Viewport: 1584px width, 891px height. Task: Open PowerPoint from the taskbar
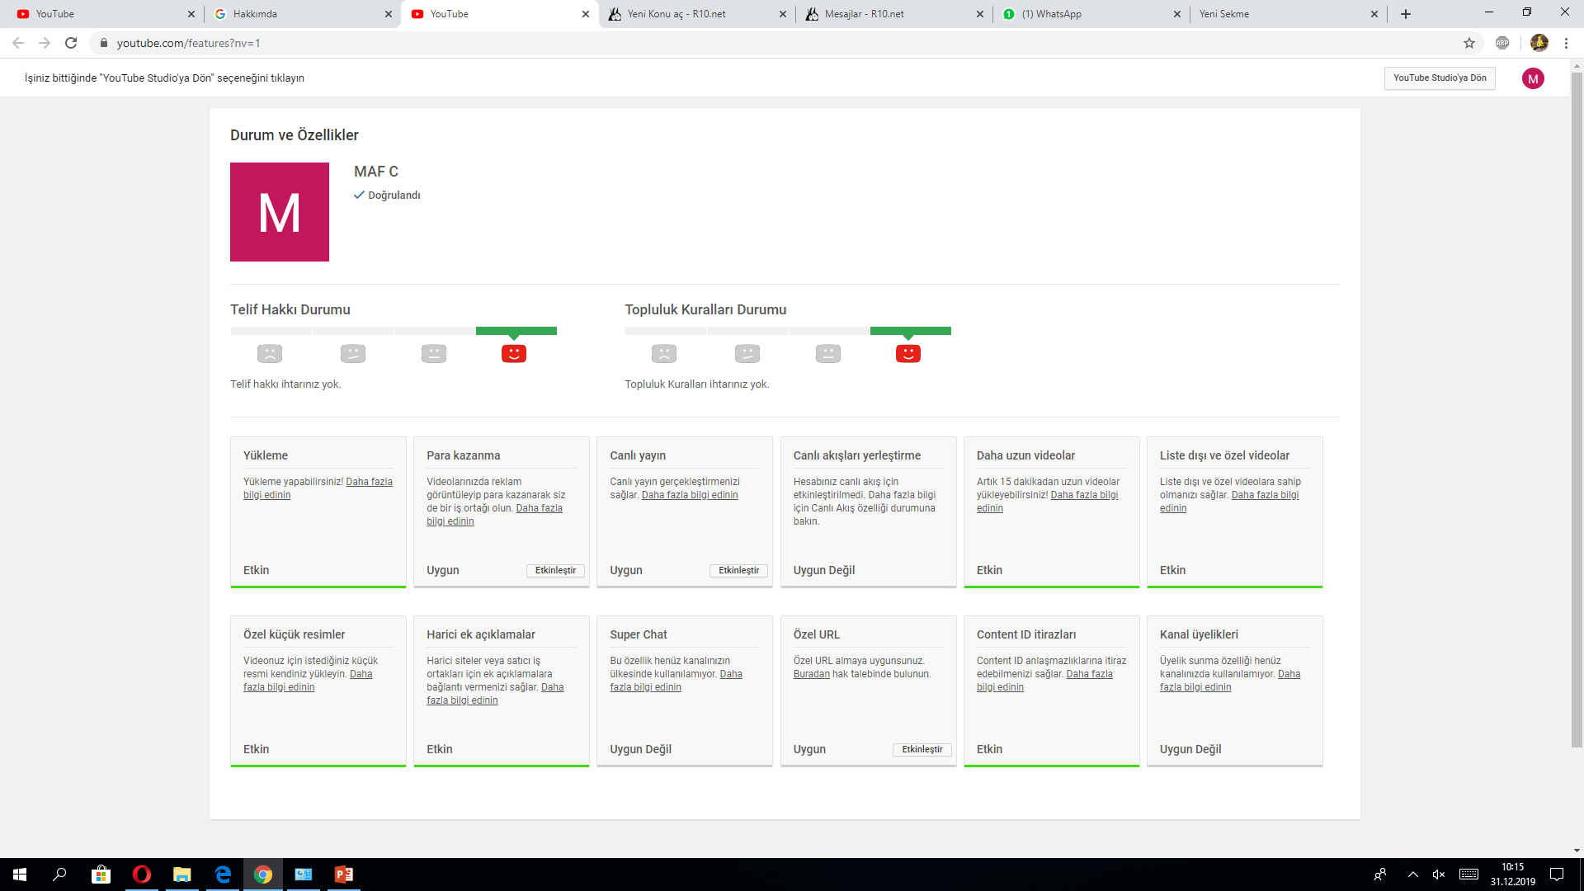[x=344, y=874]
